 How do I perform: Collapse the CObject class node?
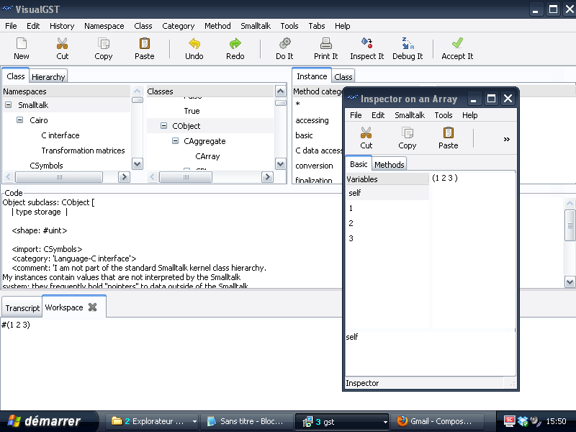164,126
